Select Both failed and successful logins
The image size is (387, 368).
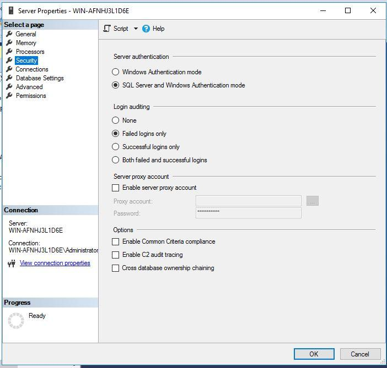[116, 160]
